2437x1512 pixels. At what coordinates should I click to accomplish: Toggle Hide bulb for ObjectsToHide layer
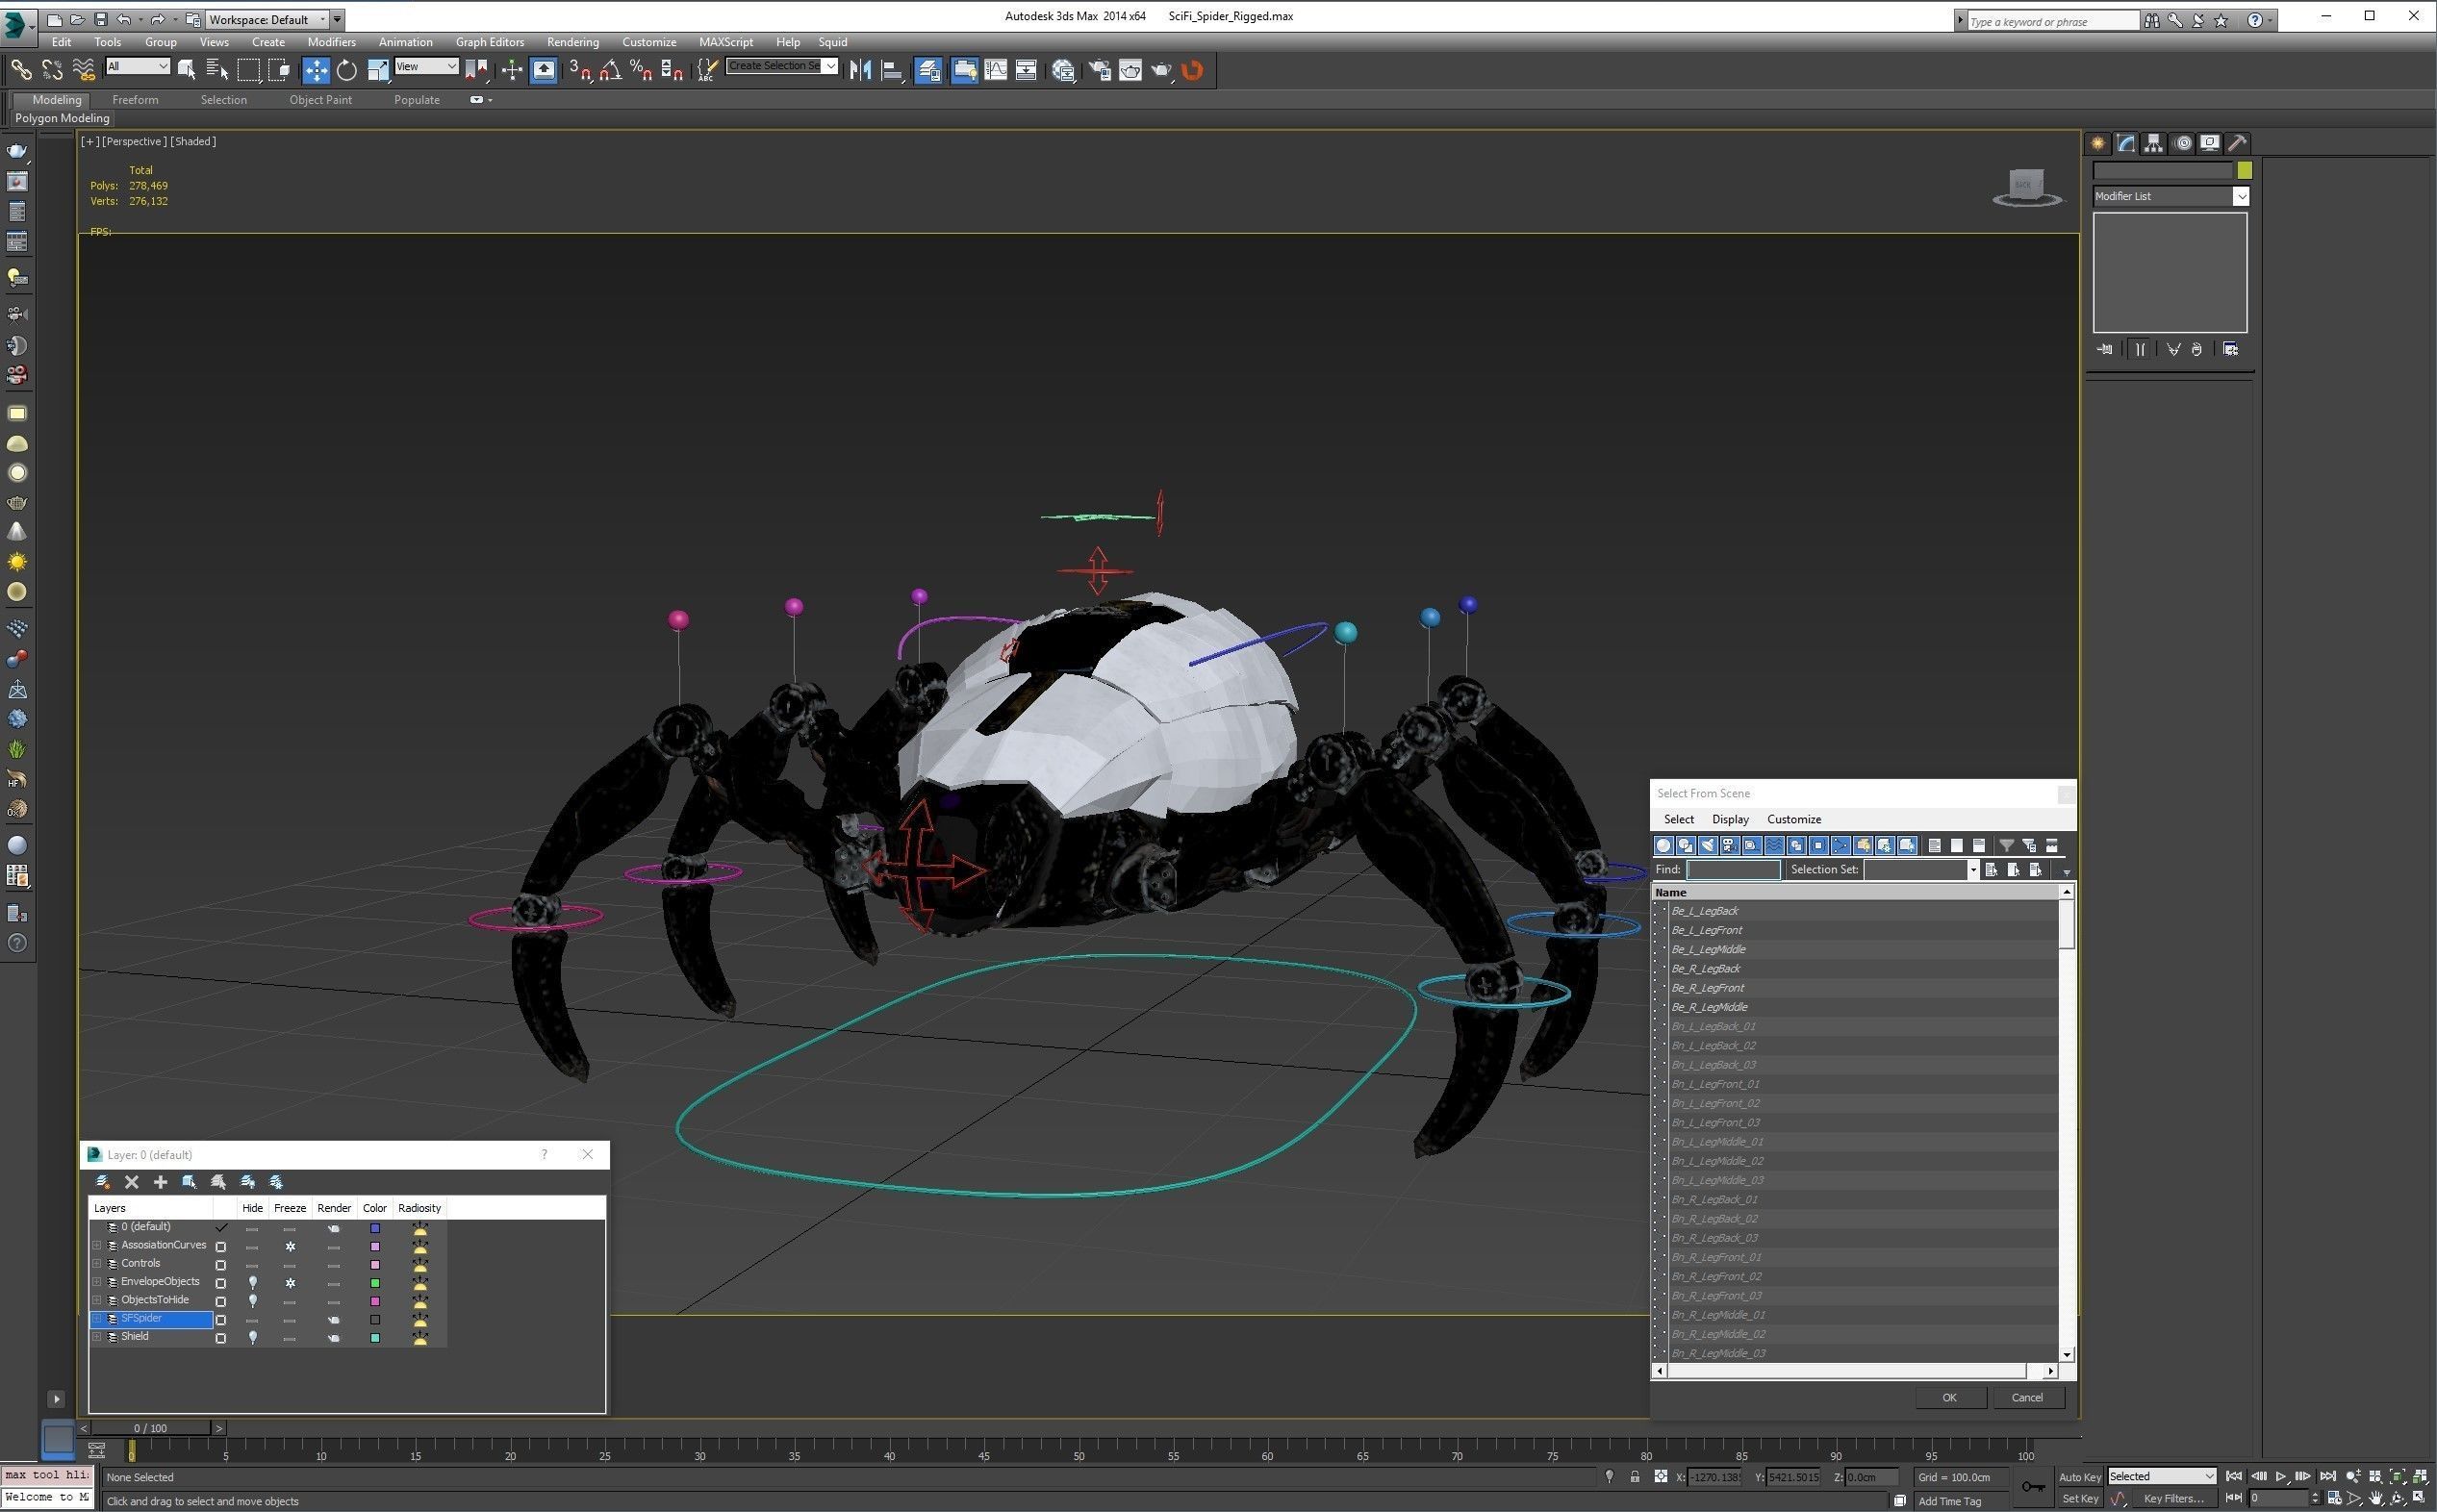[x=252, y=1301]
